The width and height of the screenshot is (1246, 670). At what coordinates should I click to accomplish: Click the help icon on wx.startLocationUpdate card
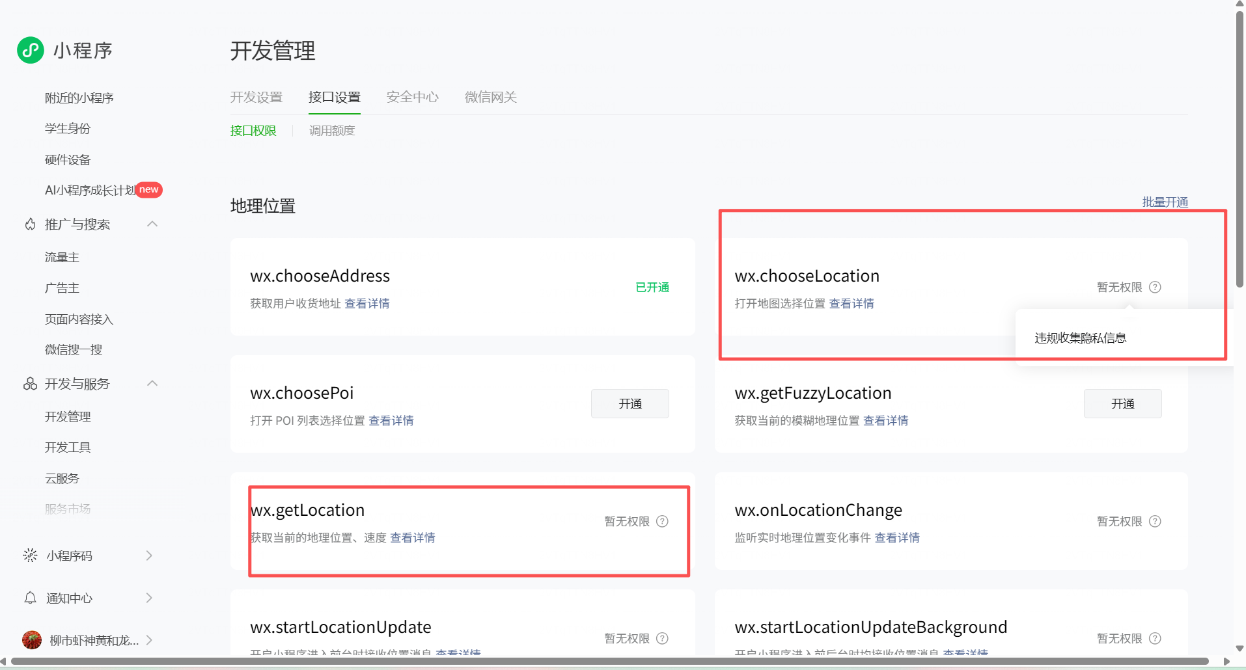point(662,638)
